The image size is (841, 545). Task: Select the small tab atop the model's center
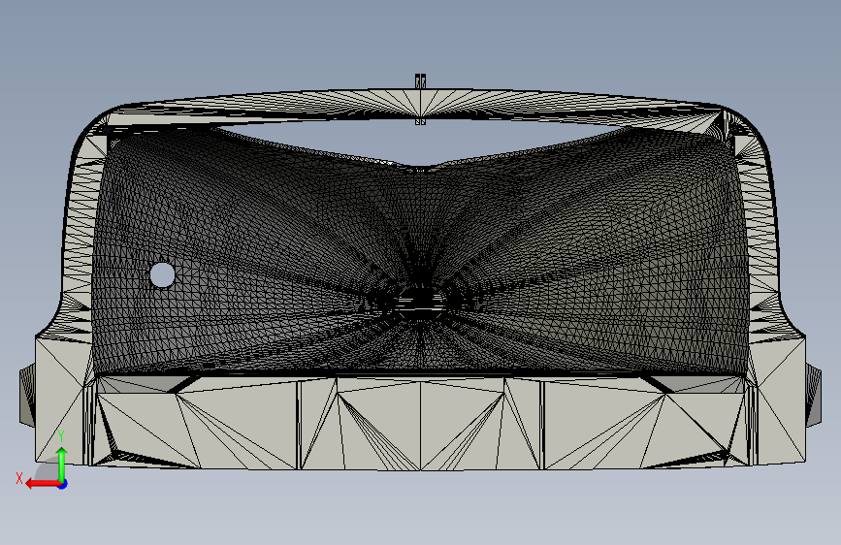point(421,82)
